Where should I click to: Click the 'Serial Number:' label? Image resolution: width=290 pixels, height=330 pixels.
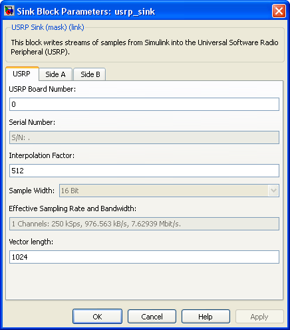point(32,122)
